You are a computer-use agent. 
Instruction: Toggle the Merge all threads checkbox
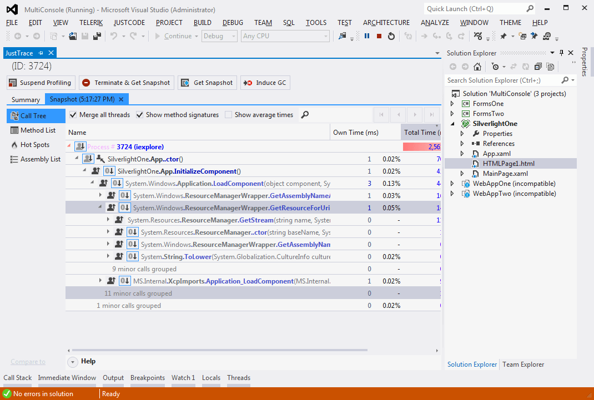(x=73, y=115)
